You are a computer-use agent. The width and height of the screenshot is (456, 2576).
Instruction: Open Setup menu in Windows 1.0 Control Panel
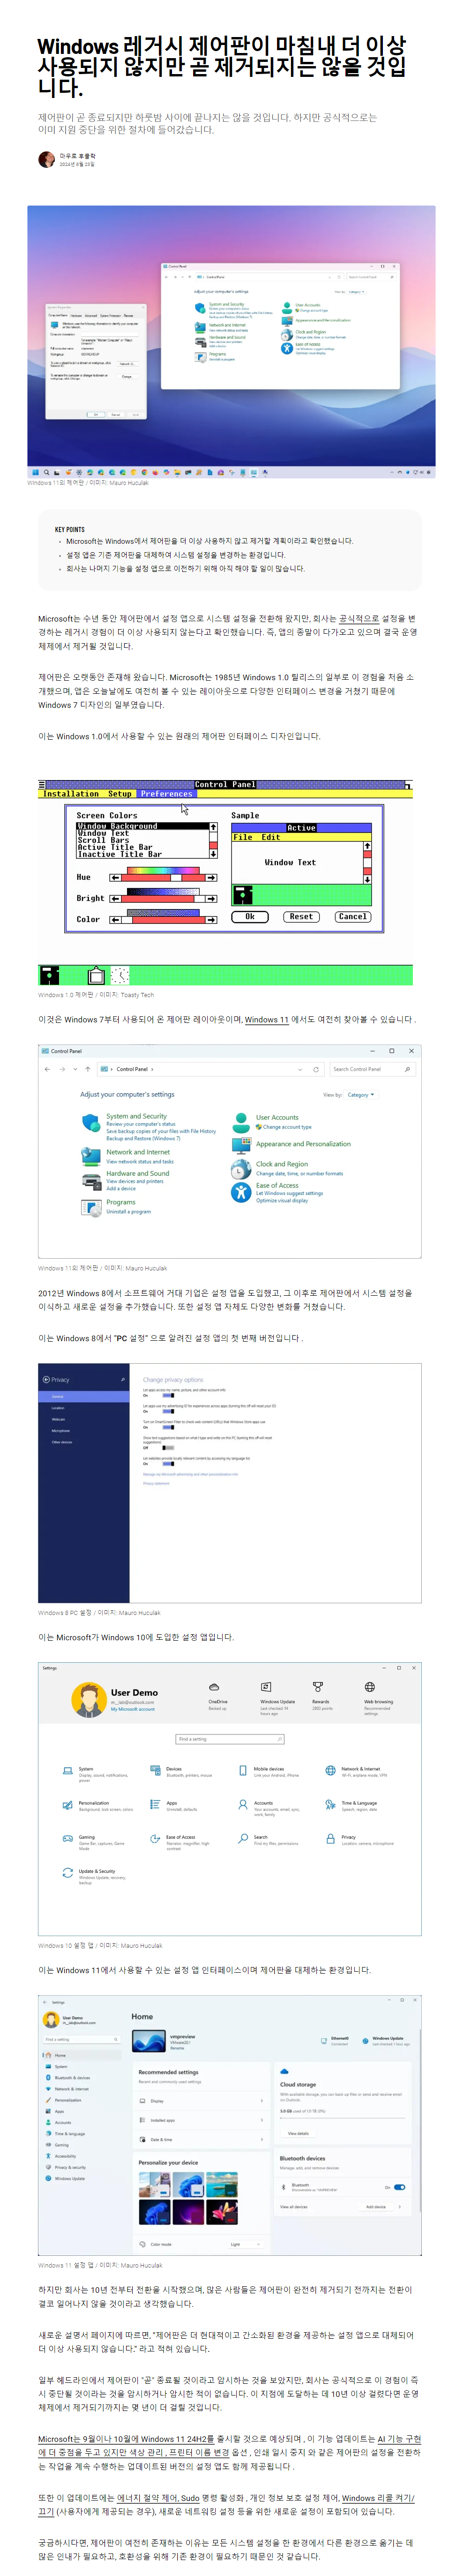[x=119, y=794]
